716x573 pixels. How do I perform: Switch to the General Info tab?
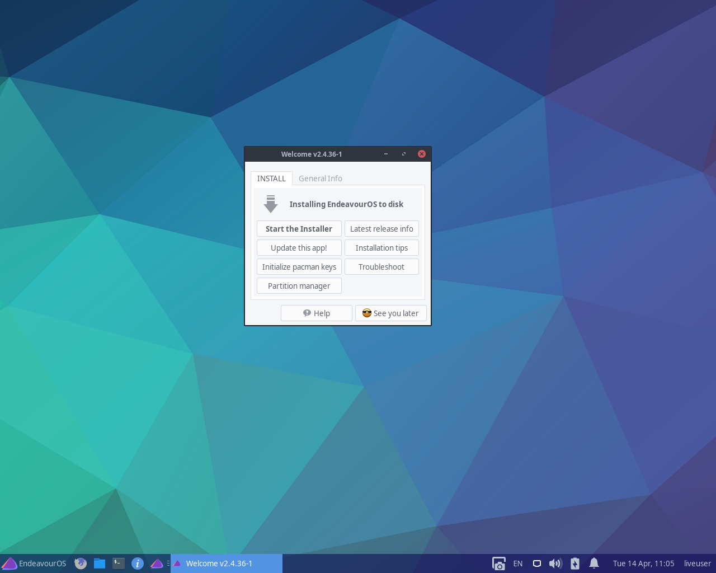point(321,179)
